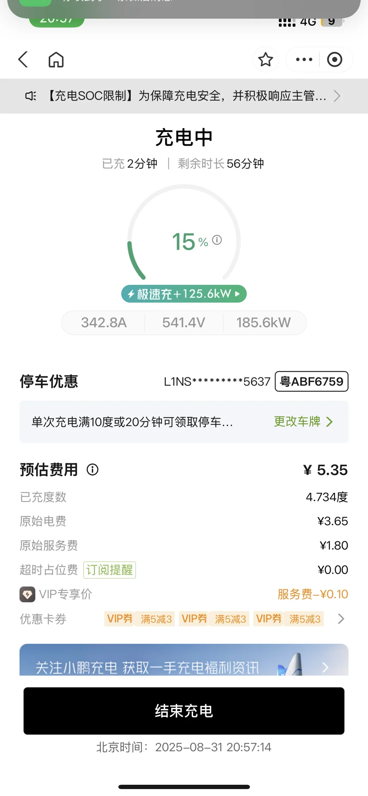Tap the back arrow icon

click(x=23, y=59)
